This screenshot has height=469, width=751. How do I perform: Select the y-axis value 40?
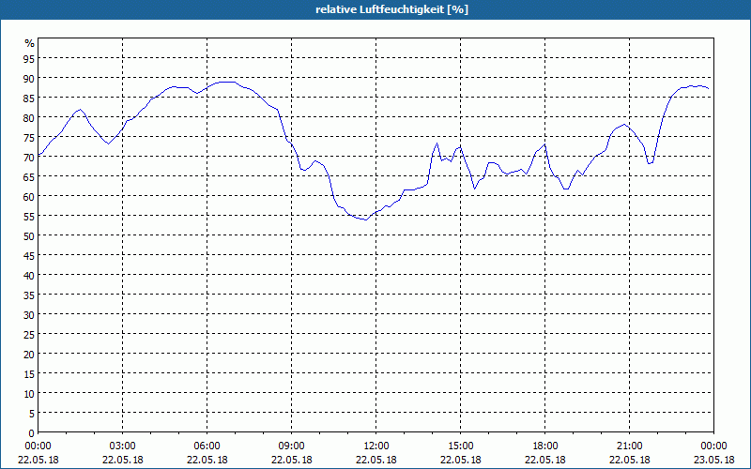pos(29,275)
